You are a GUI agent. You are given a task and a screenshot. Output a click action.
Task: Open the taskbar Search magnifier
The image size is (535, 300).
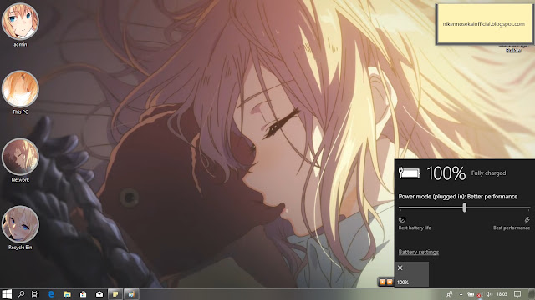click(21, 294)
